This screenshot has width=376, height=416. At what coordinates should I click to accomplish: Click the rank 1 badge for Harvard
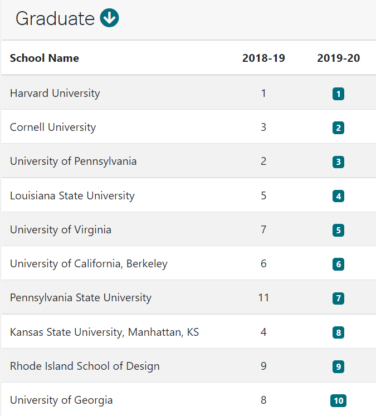338,94
